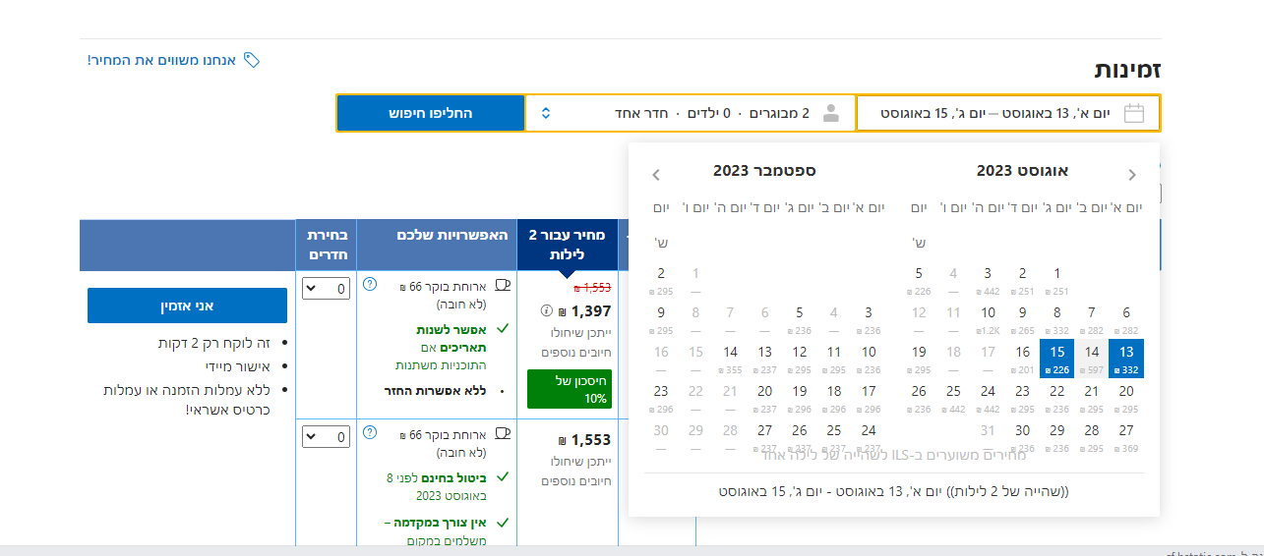Click the check-in check-out date field
Image resolution: width=1264 pixels, height=556 pixels.
tap(1008, 113)
